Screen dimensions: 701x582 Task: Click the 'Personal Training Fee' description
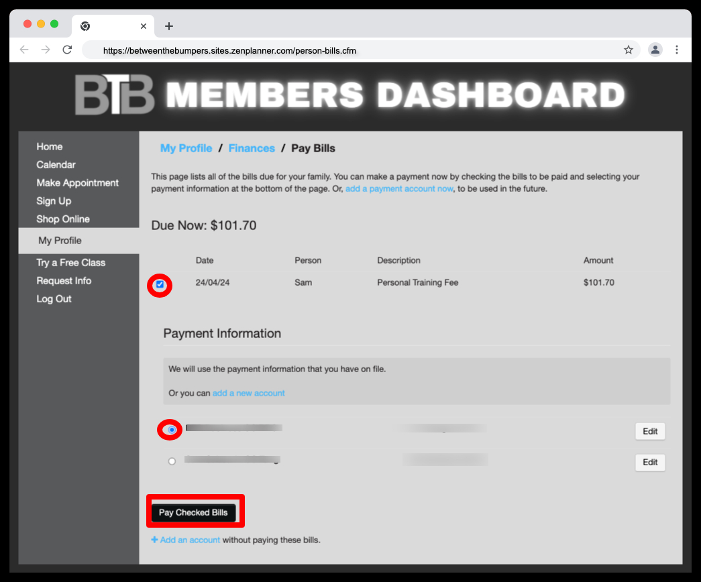[417, 282]
